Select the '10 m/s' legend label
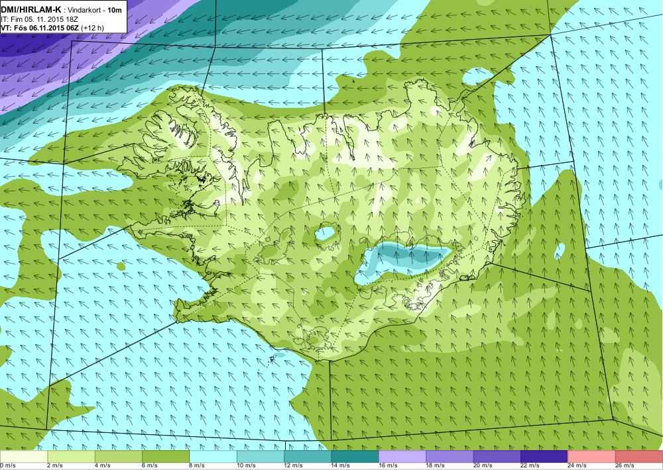This screenshot has width=663, height=470. (x=246, y=465)
